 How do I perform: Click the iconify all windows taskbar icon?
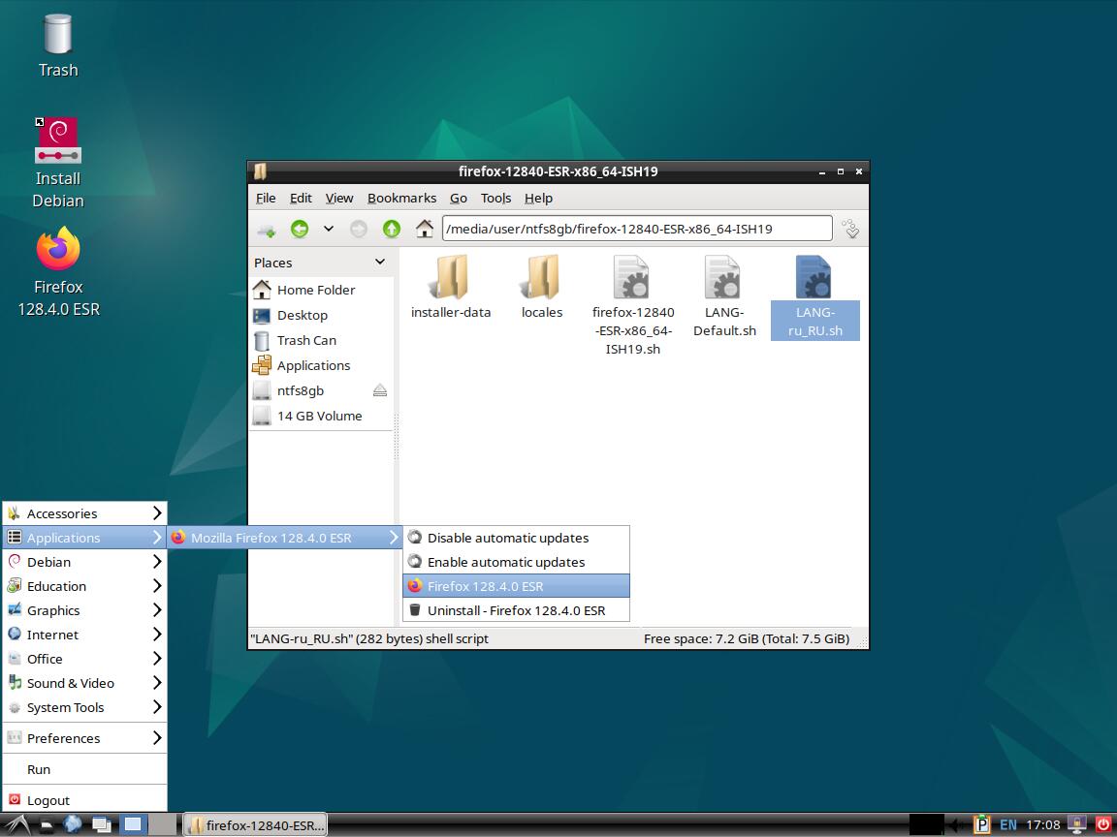tap(102, 825)
